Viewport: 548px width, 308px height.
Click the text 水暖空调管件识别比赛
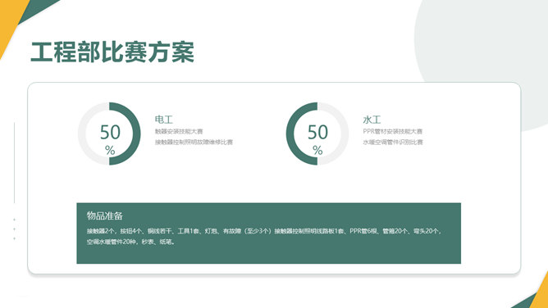click(393, 142)
